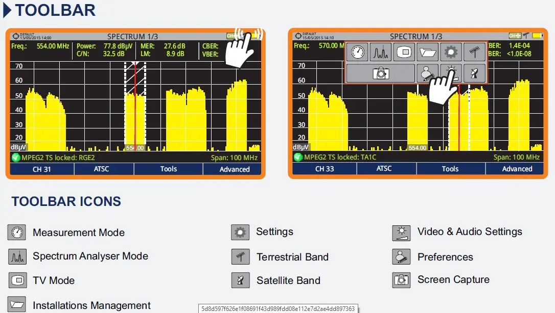This screenshot has height=313, width=555.
Task: Click the MPEG2 TS locked: RGE2 indicator
Action: 54,158
